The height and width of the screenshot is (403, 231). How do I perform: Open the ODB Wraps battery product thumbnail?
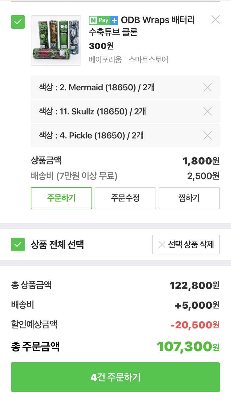(56, 40)
